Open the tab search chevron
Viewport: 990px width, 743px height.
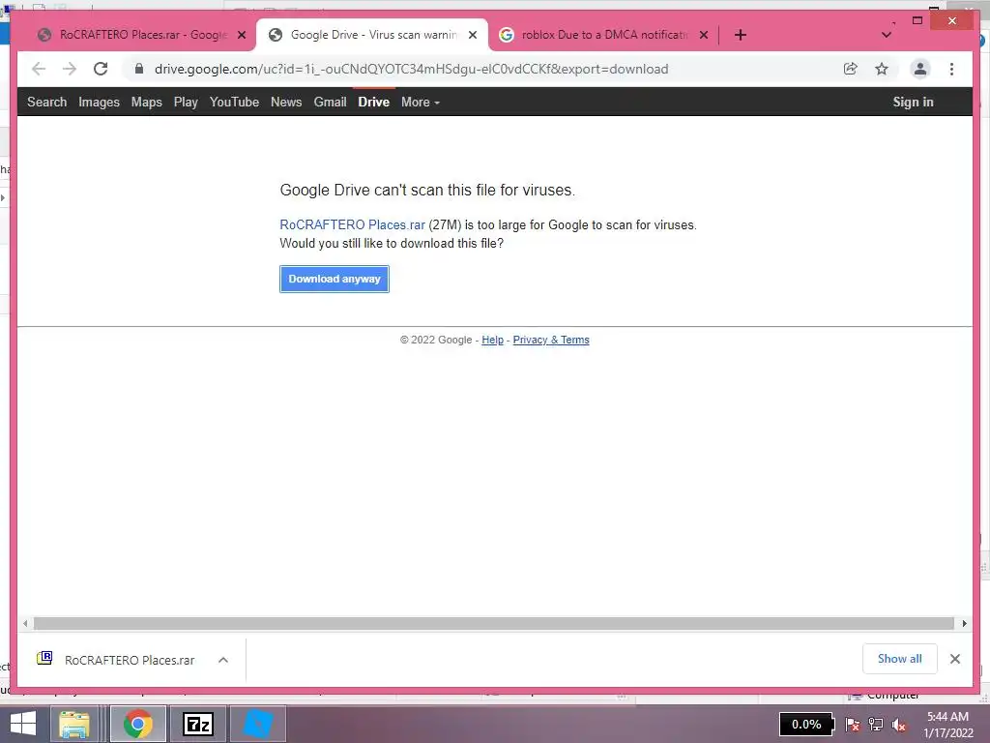pyautogui.click(x=887, y=35)
